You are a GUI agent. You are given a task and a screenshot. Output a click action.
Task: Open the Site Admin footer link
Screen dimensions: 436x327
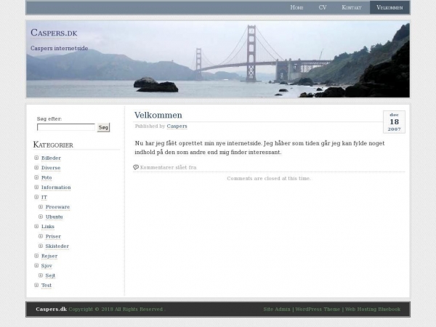pyautogui.click(x=277, y=309)
